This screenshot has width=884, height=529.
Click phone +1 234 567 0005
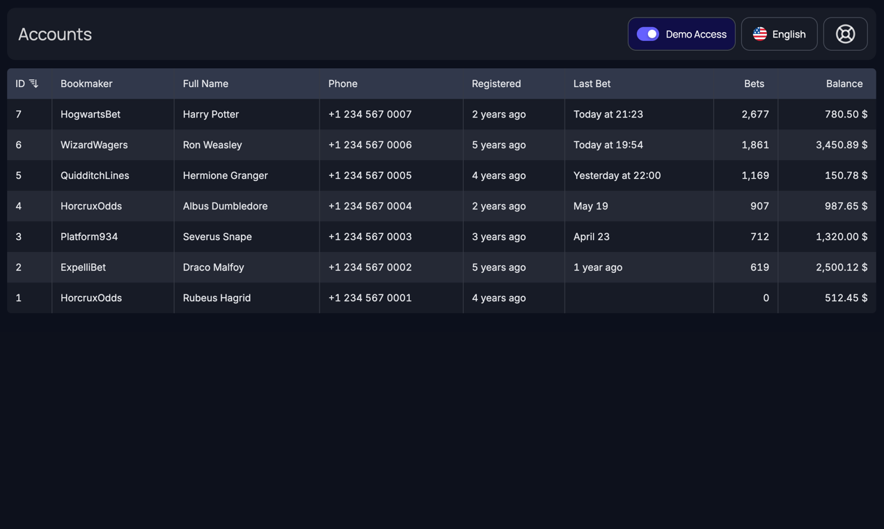(x=370, y=175)
